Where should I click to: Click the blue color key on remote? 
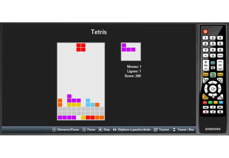click(221, 102)
